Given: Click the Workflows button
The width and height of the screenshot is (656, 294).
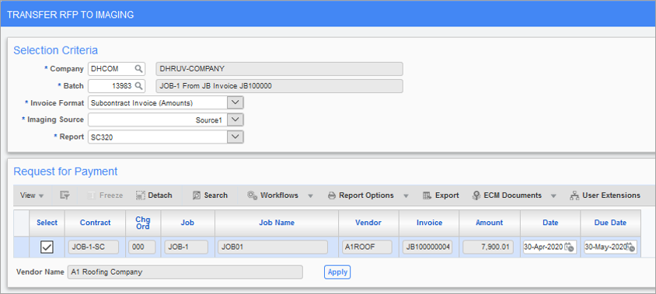Looking at the screenshot, I should pos(273,195).
